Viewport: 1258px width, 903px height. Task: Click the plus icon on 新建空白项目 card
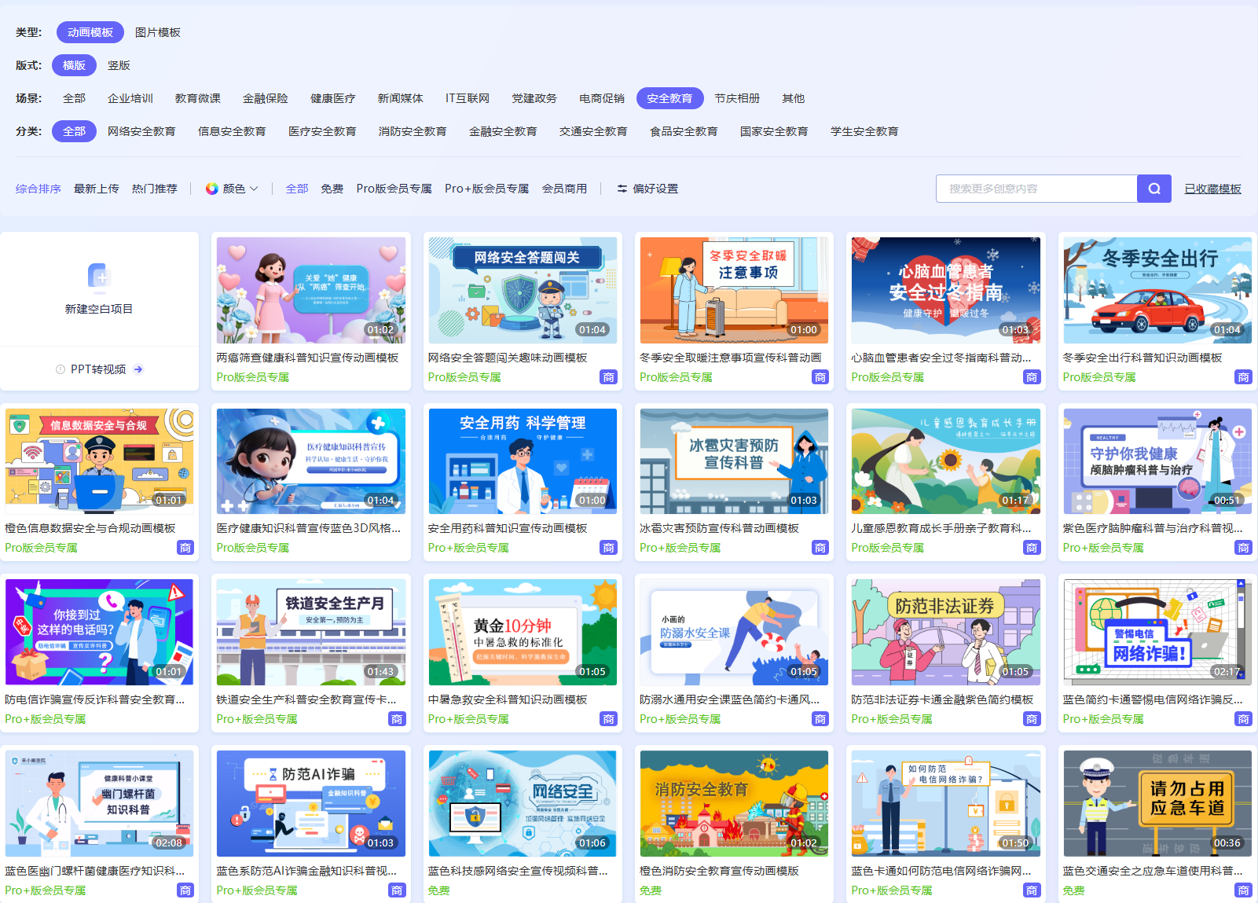[x=100, y=279]
